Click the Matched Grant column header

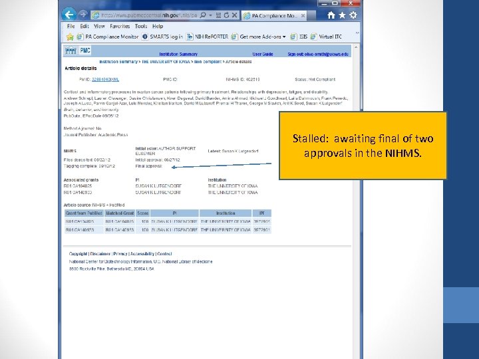120,213
